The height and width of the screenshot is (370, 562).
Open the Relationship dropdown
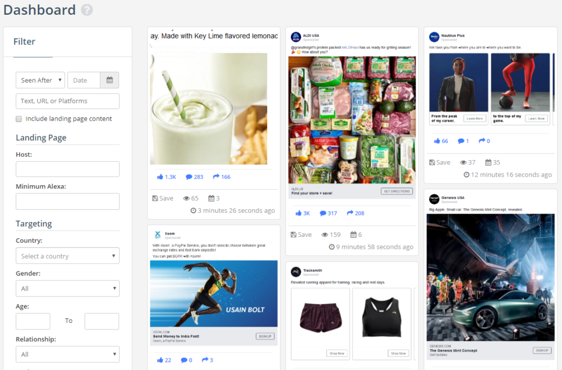[x=67, y=354]
